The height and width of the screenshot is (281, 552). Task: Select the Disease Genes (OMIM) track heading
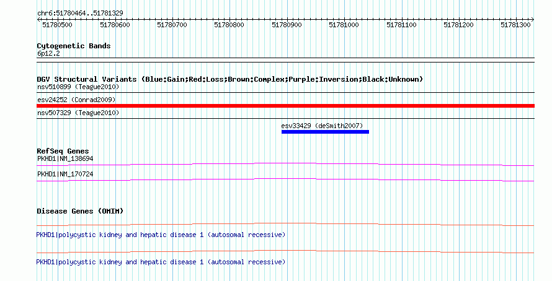click(x=80, y=212)
